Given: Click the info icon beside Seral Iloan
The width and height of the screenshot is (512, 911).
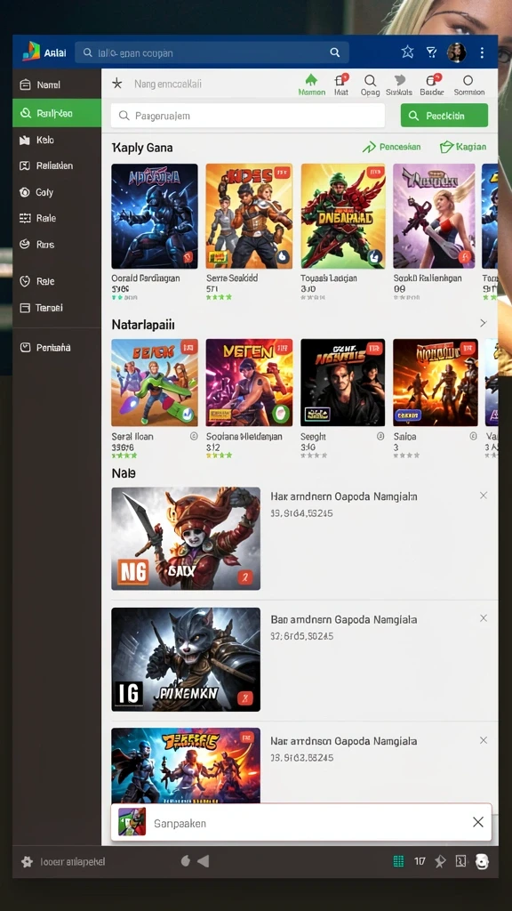Looking at the screenshot, I should coord(194,436).
